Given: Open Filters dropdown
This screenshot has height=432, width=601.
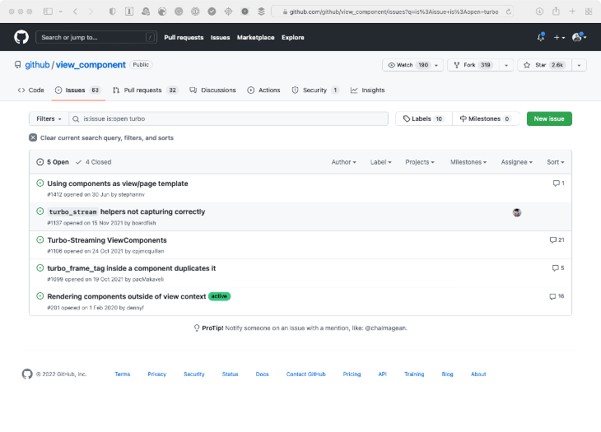Looking at the screenshot, I should click(x=49, y=118).
